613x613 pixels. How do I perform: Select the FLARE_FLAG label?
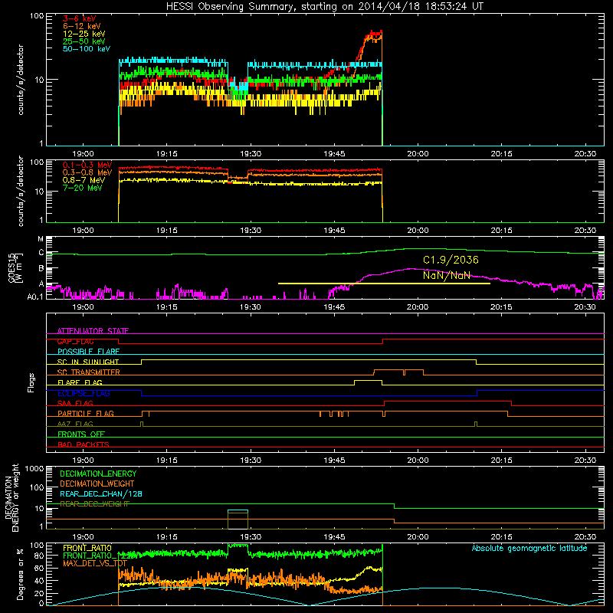pos(80,382)
